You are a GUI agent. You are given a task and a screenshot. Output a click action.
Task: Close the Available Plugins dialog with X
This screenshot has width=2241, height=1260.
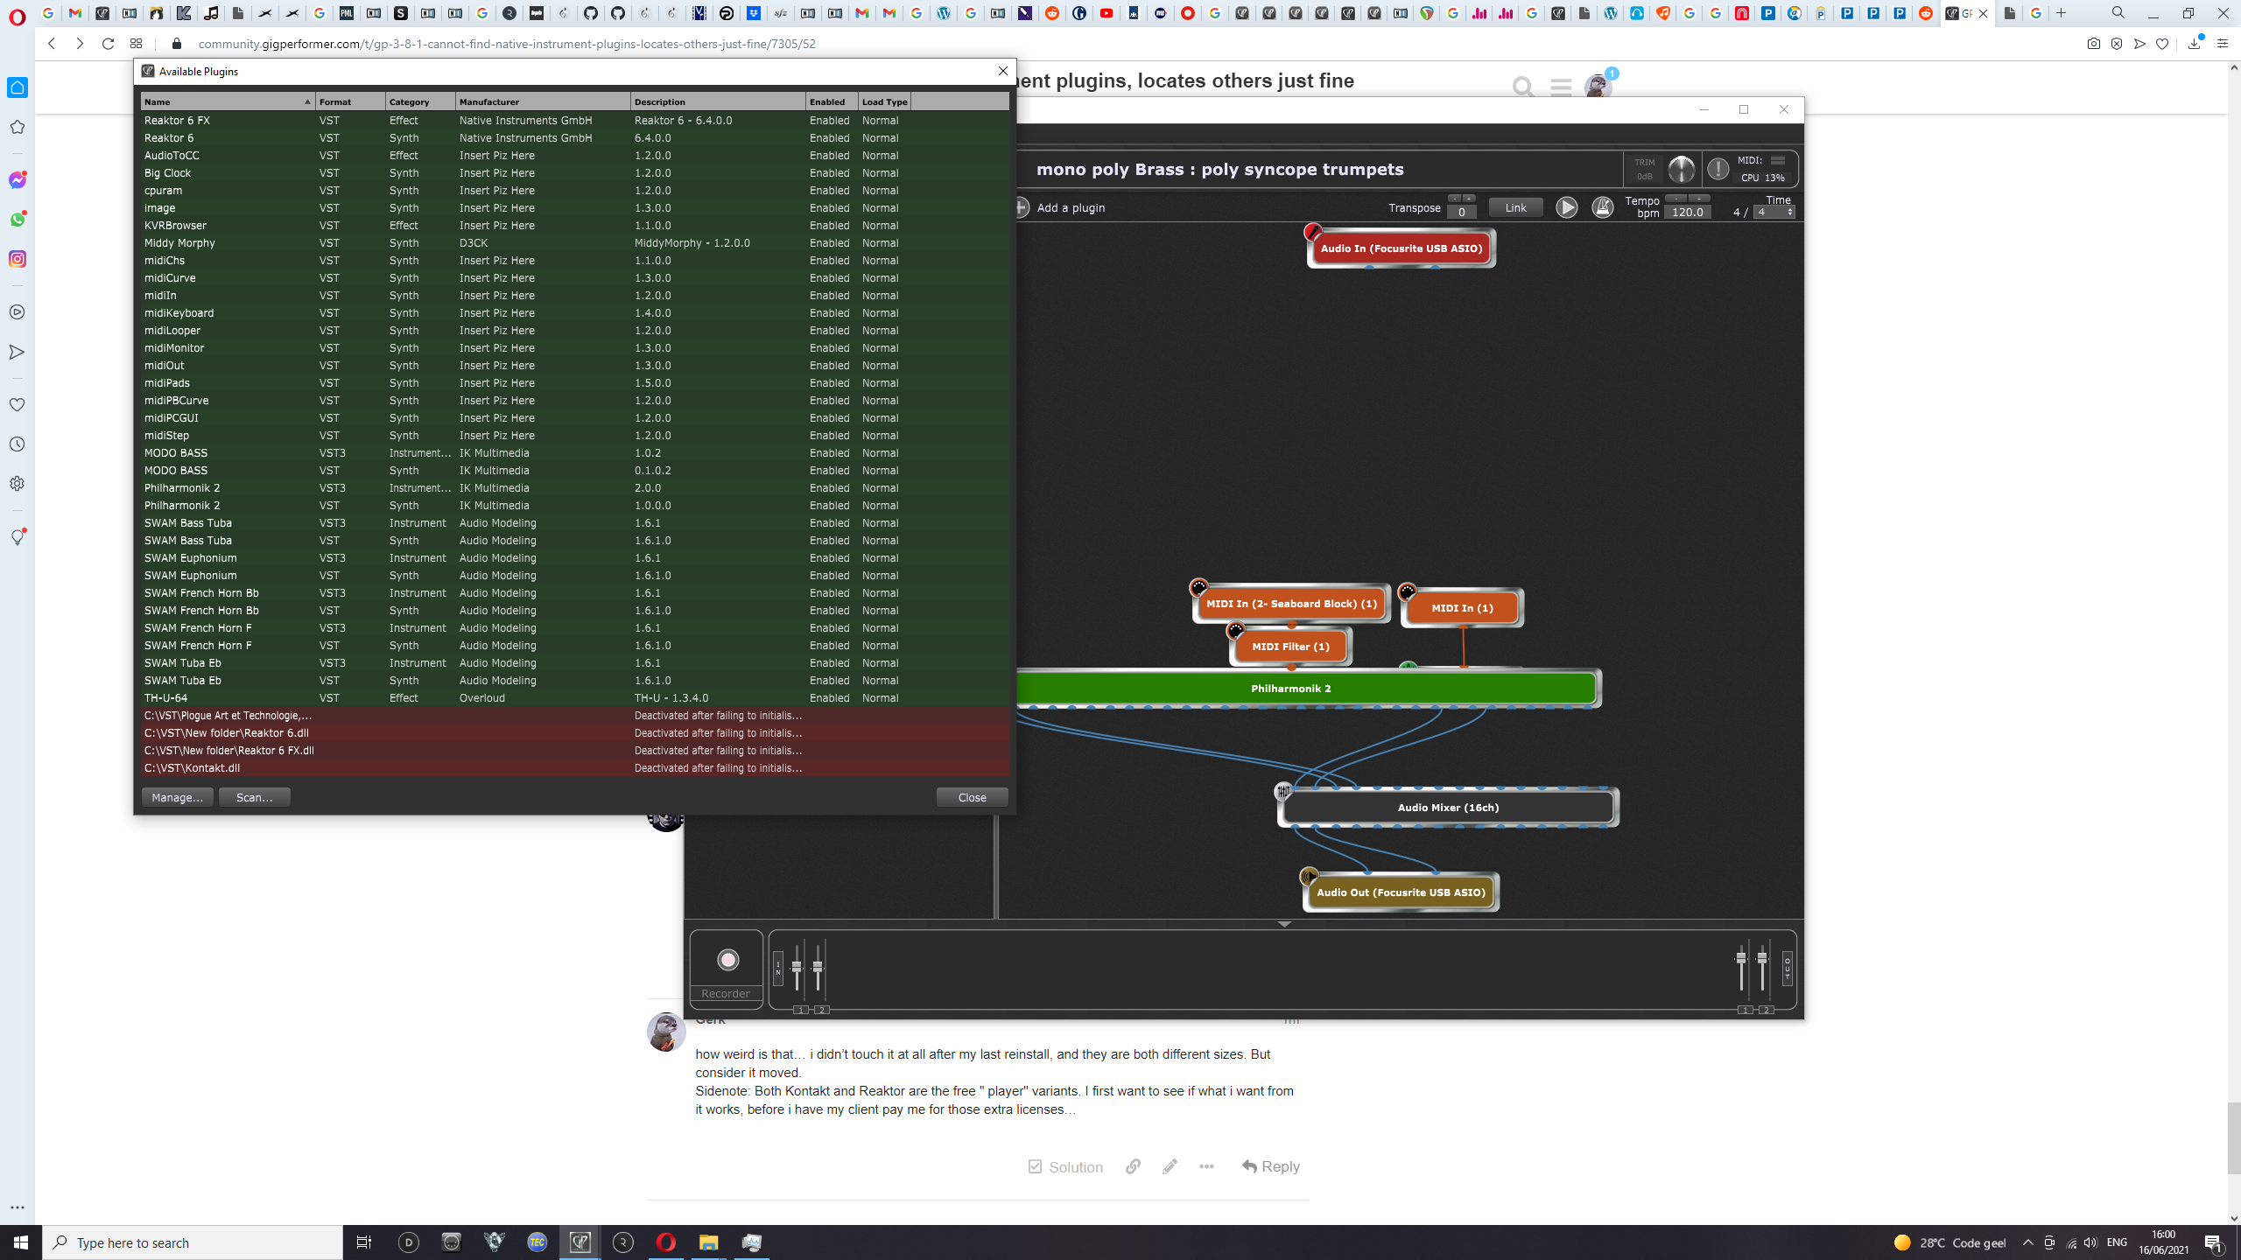tap(1003, 71)
